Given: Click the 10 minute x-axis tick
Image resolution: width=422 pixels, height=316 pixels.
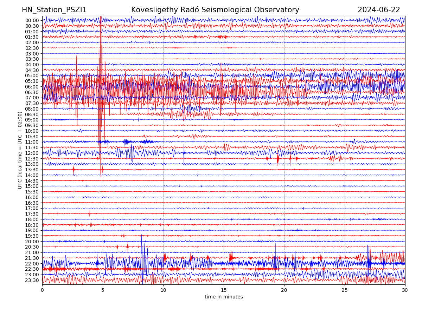Looking at the screenshot, I should [163, 290].
